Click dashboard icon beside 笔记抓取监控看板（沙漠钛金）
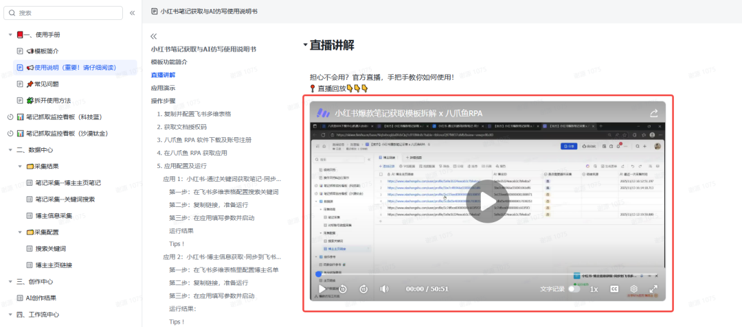This screenshot has width=742, height=327. [21, 134]
